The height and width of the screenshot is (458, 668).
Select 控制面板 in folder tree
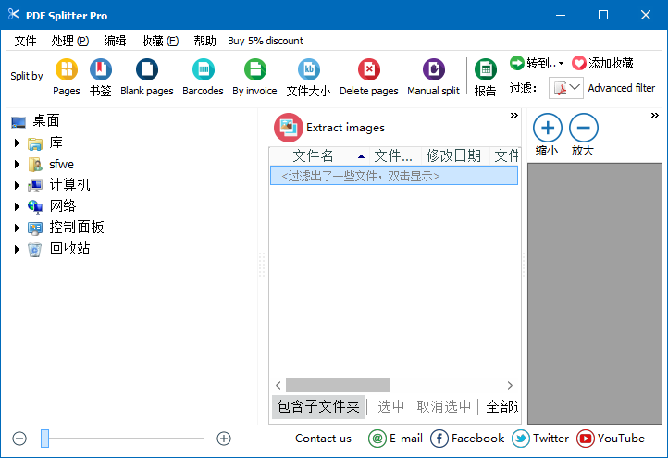coord(77,228)
